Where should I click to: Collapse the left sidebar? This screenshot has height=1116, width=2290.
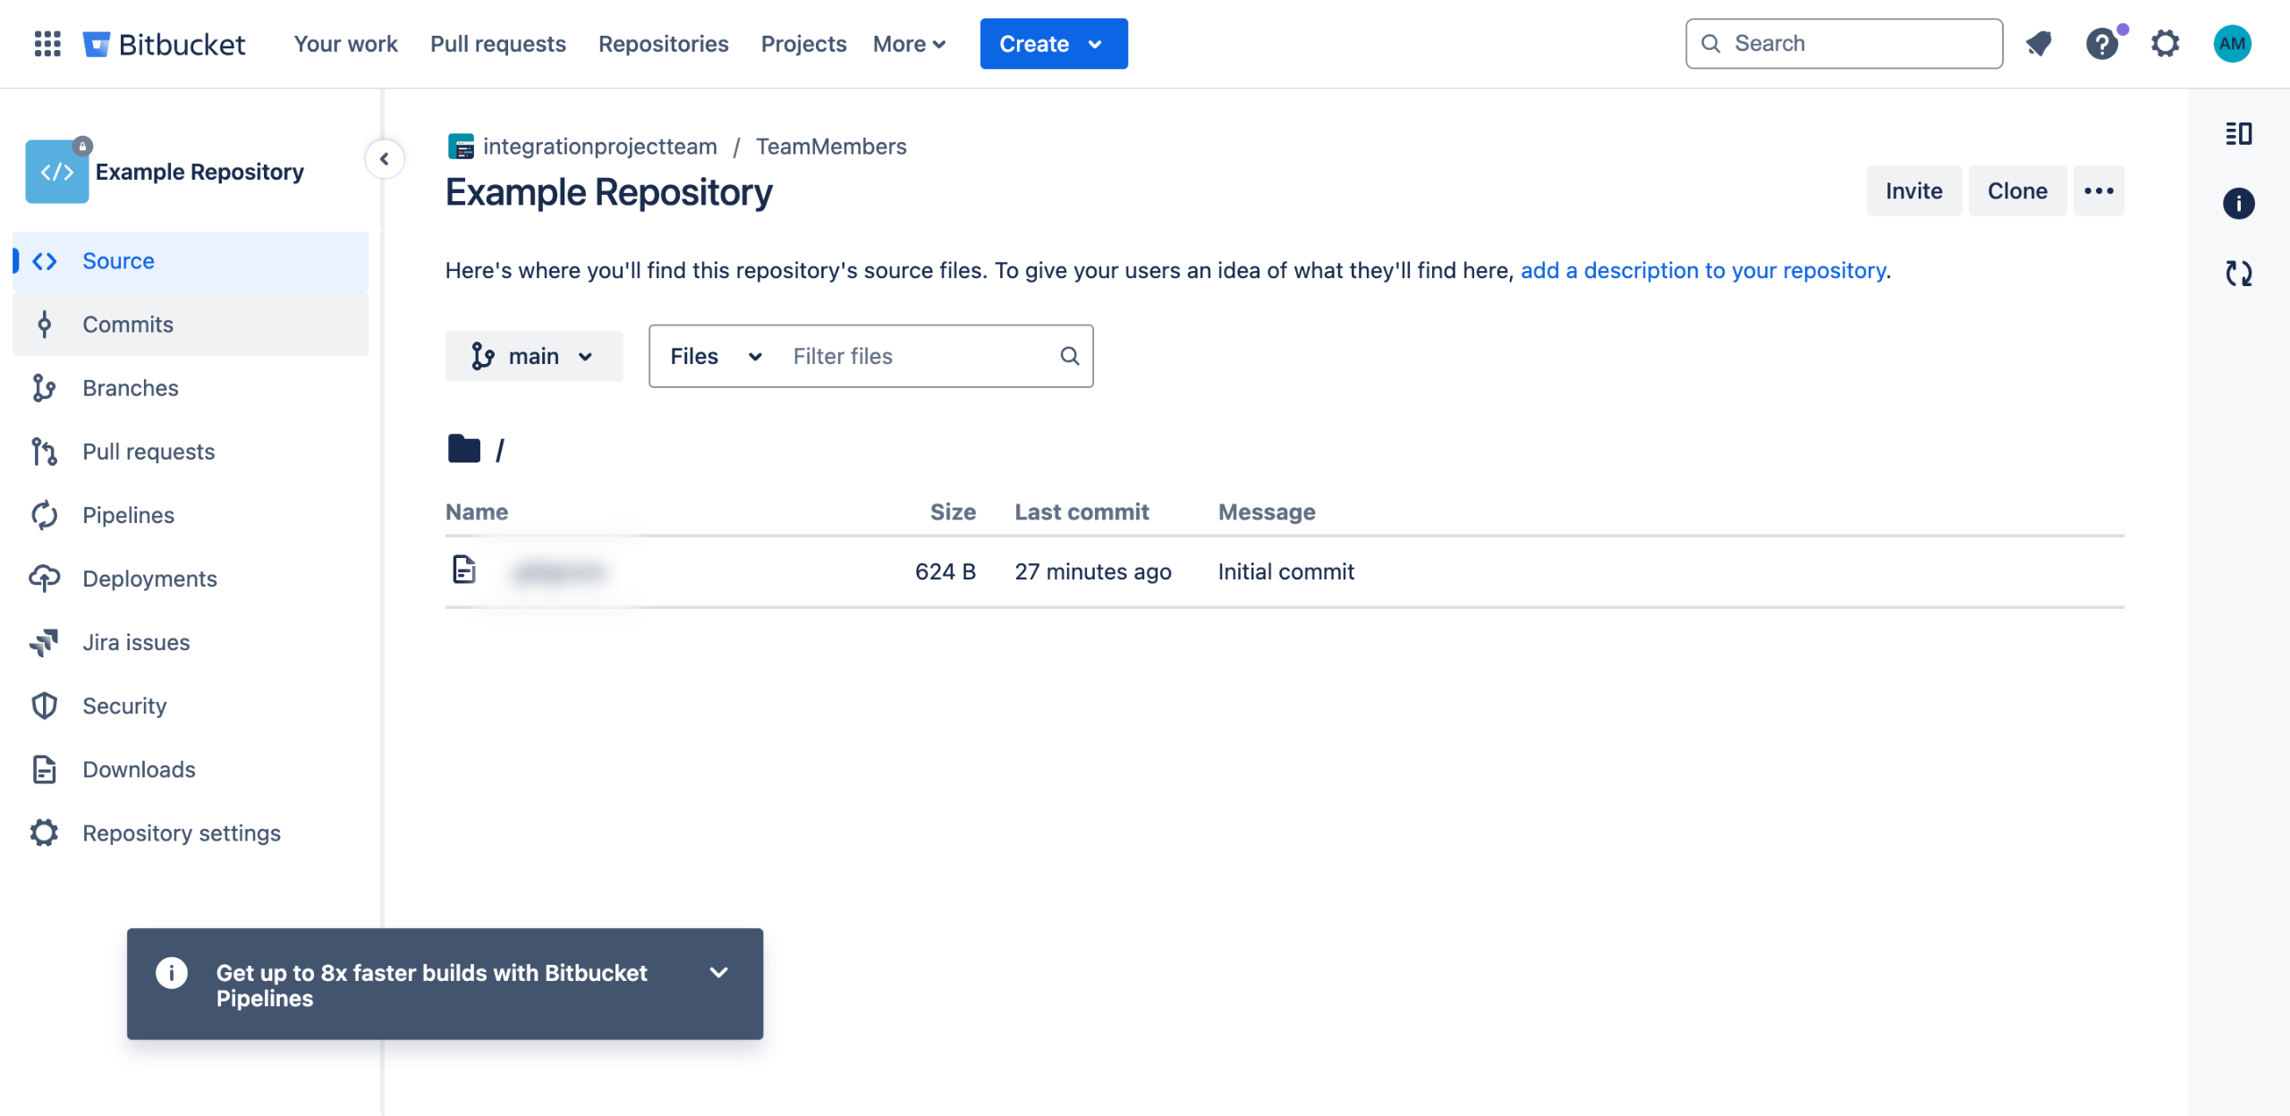(x=385, y=159)
